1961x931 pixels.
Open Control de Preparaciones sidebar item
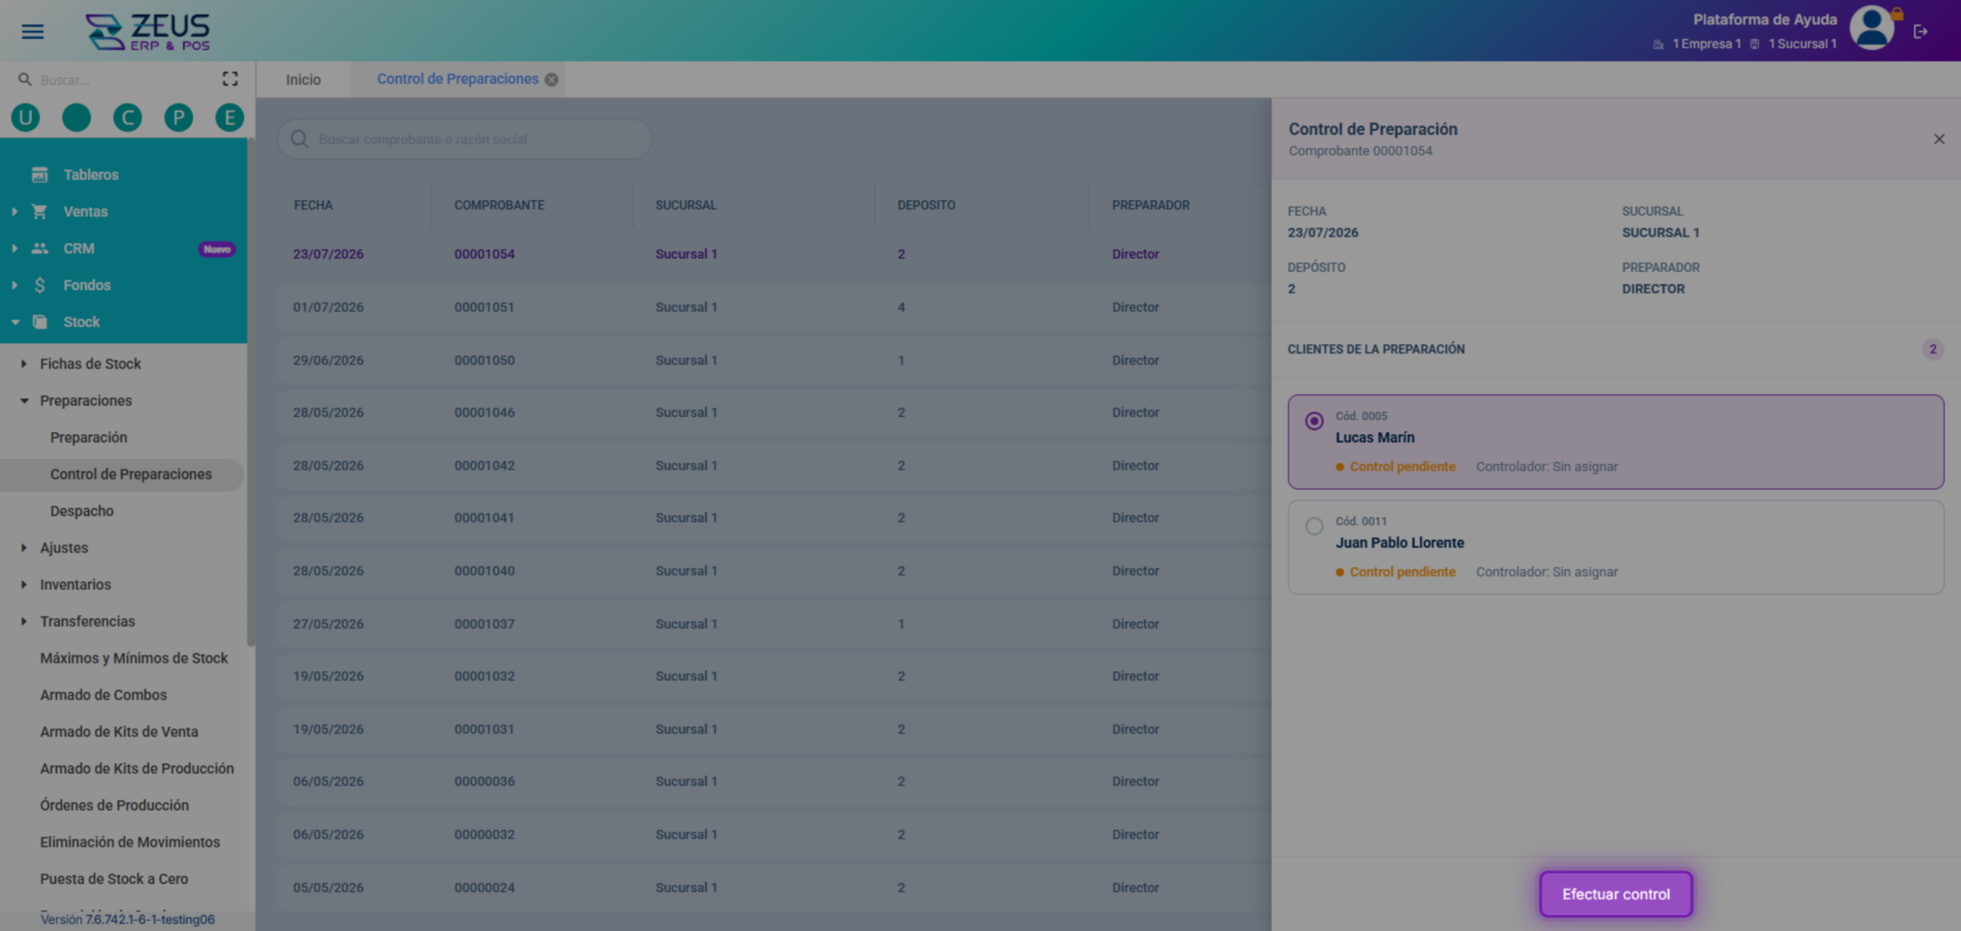122,474
